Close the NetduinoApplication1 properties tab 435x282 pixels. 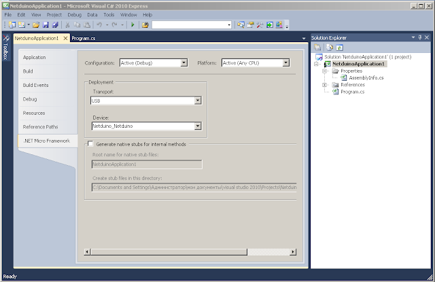(x=65, y=38)
